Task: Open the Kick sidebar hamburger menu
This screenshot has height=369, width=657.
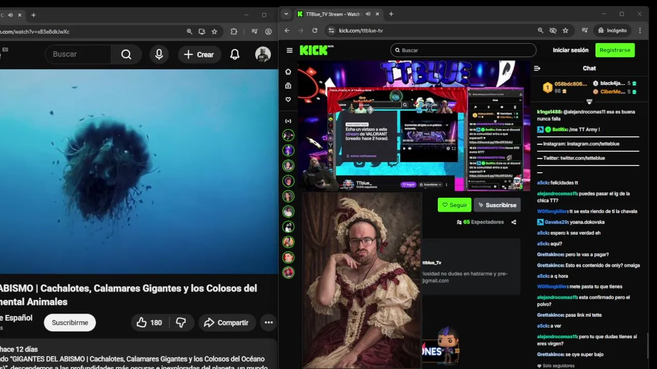Action: 289,50
